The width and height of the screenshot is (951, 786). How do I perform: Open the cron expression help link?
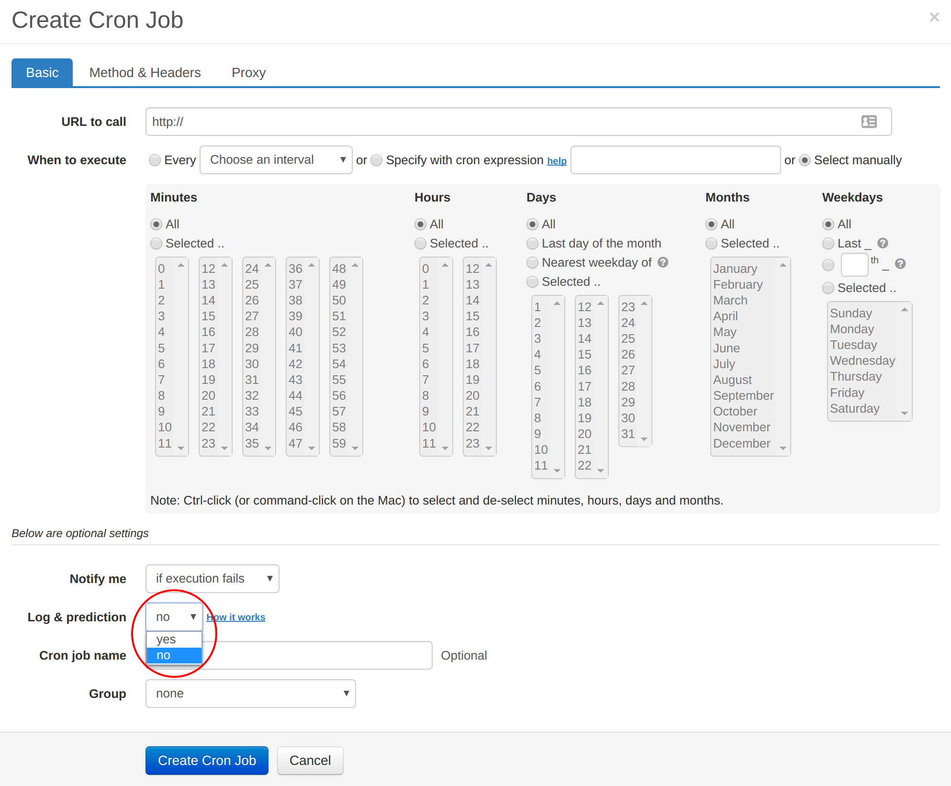[x=557, y=161]
